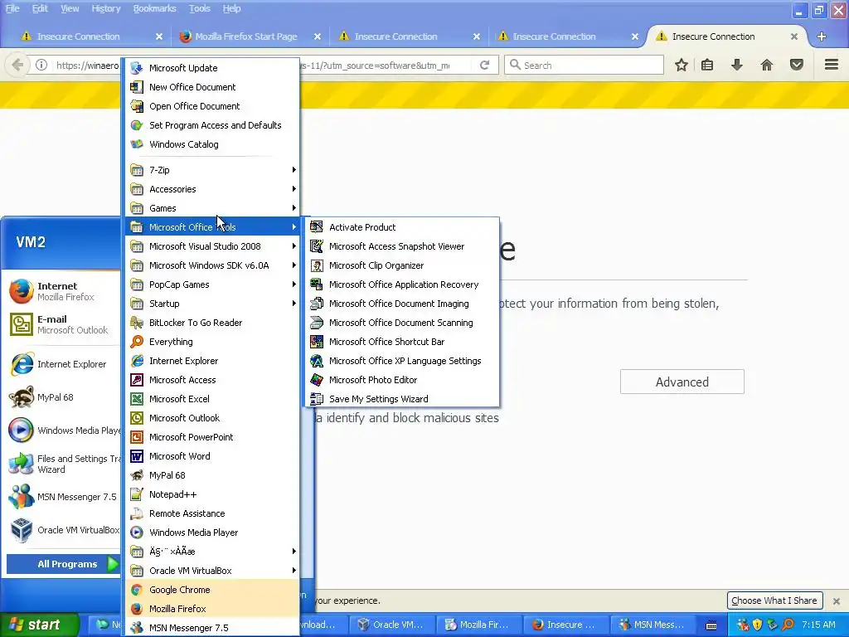This screenshot has width=849, height=637.
Task: Switch to MSN Messenger taskbar button
Action: [653, 625]
